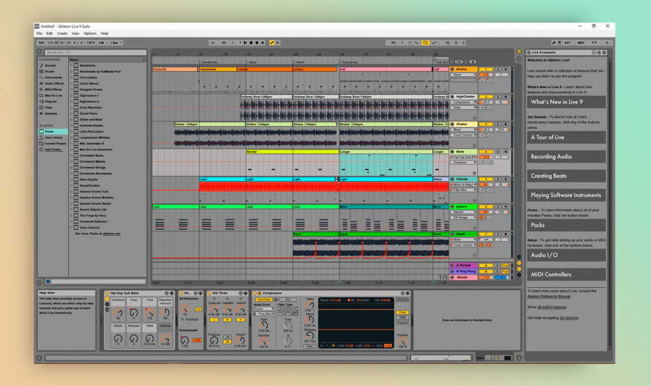Open the HighChatter Compressor device chooser

pyautogui.click(x=463, y=102)
